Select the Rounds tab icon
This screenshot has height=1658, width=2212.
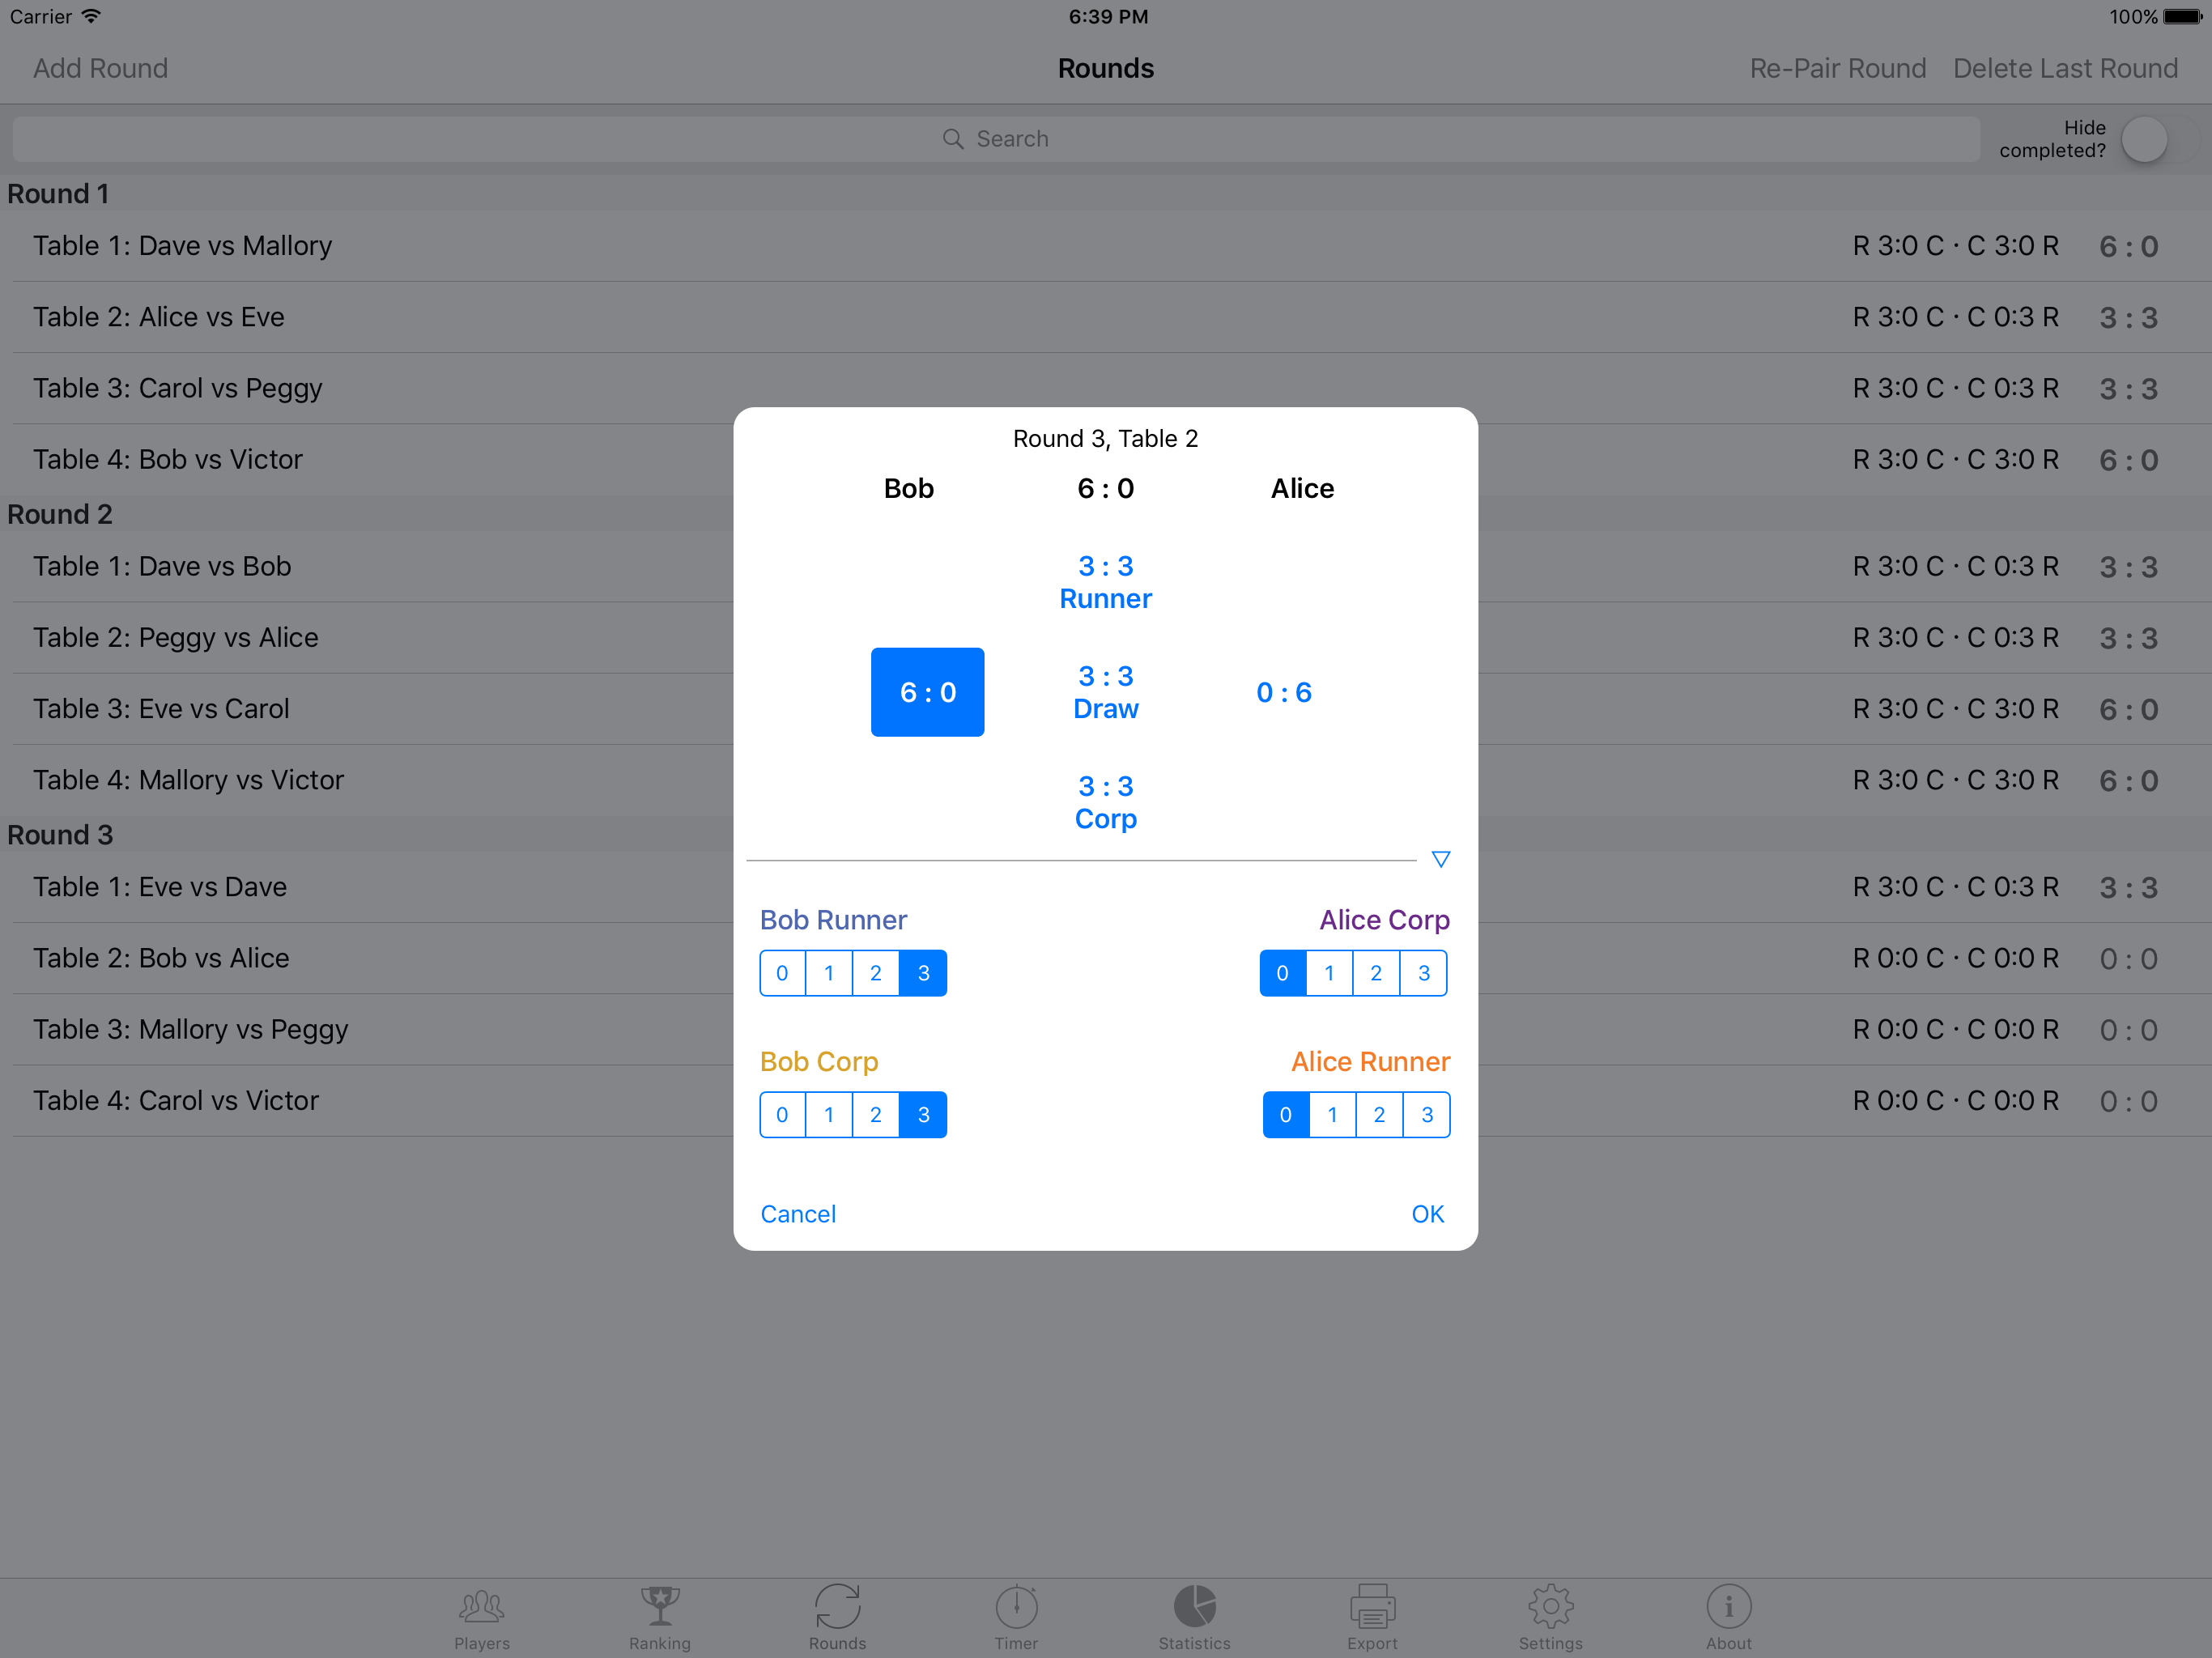pos(837,1607)
